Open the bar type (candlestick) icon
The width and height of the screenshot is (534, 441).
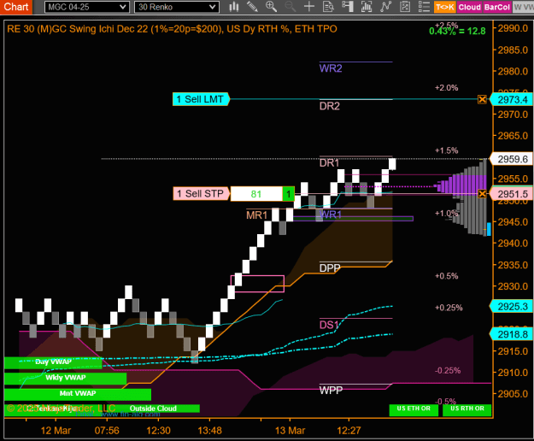tap(233, 7)
